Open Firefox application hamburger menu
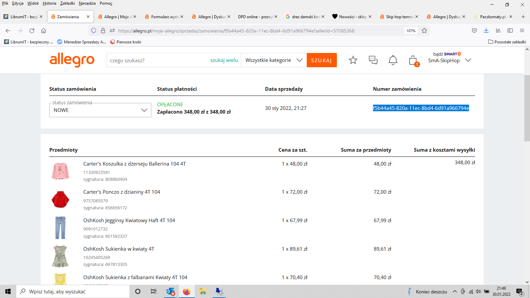The image size is (530, 298). [522, 31]
